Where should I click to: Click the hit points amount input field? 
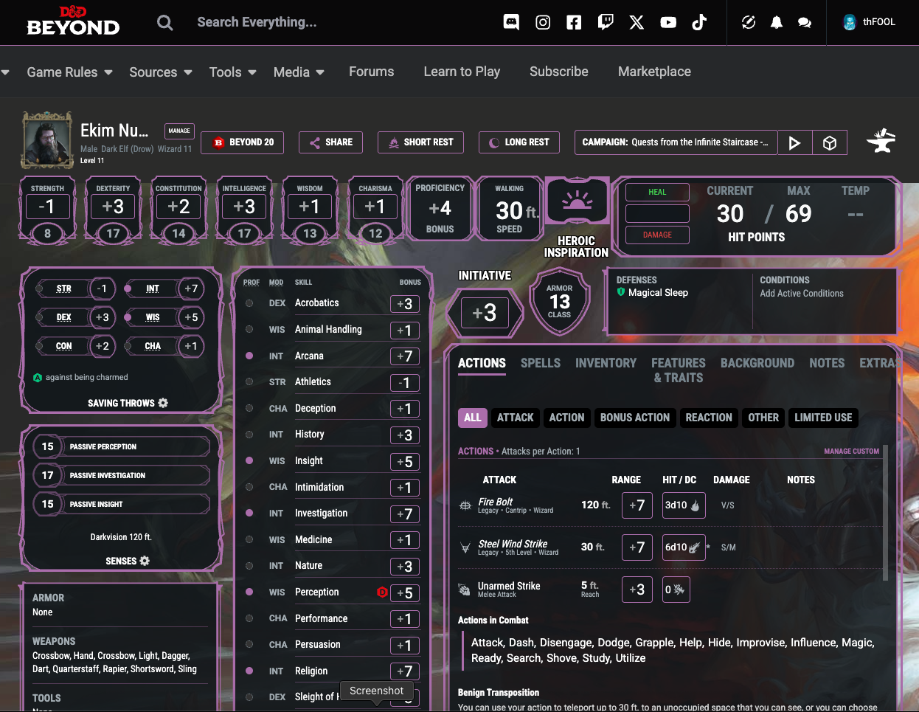point(657,214)
